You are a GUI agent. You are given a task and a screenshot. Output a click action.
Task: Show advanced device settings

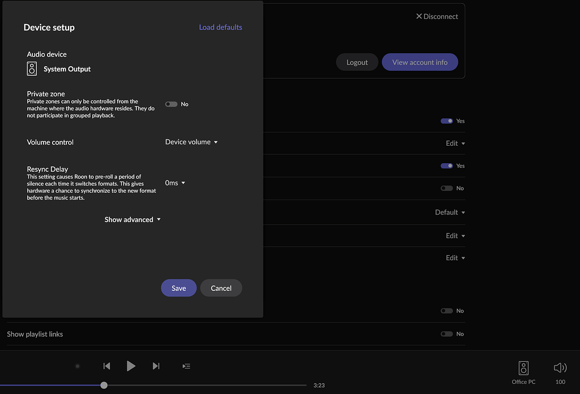click(133, 219)
